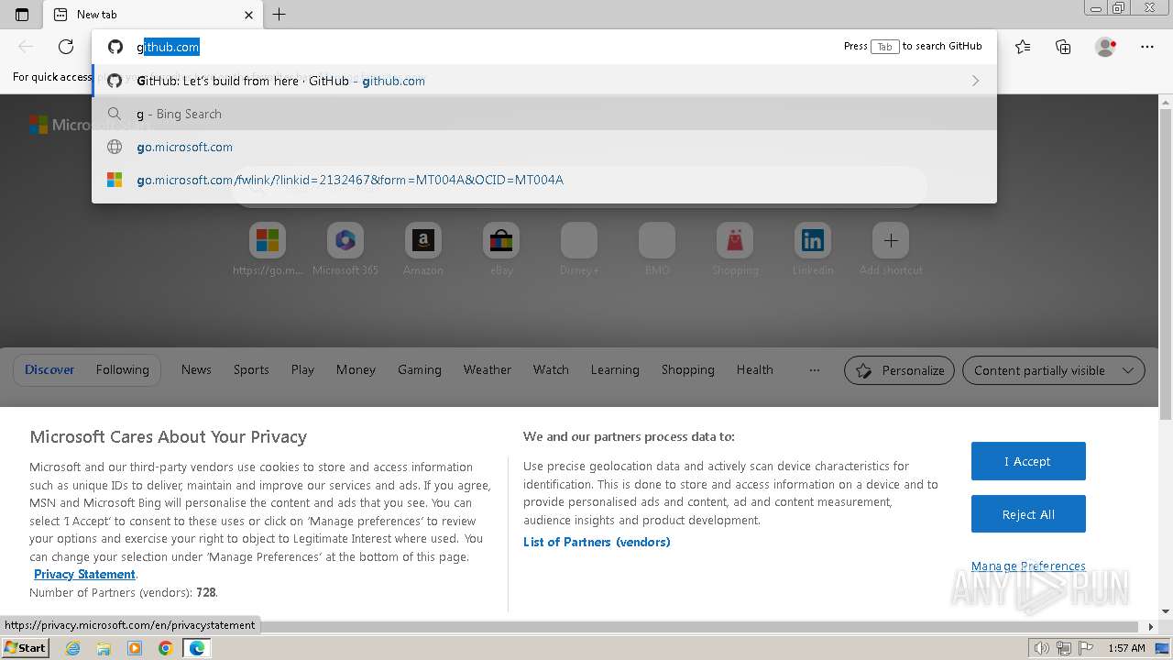Open the Play category

pyautogui.click(x=302, y=369)
